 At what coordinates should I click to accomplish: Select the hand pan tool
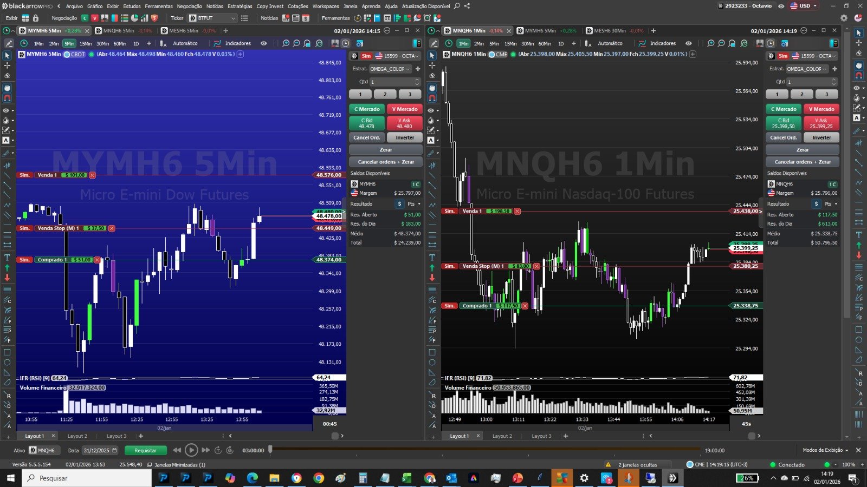[x=7, y=88]
